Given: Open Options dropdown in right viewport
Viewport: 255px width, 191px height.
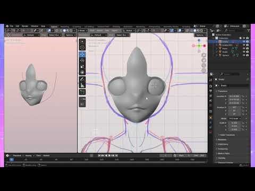Looking at the screenshot, I should (x=200, y=35).
